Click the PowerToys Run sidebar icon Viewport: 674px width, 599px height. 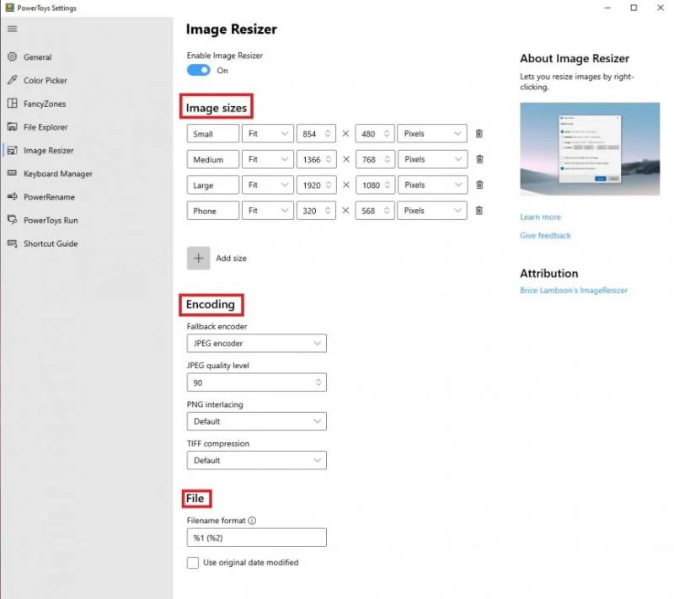pyautogui.click(x=12, y=220)
